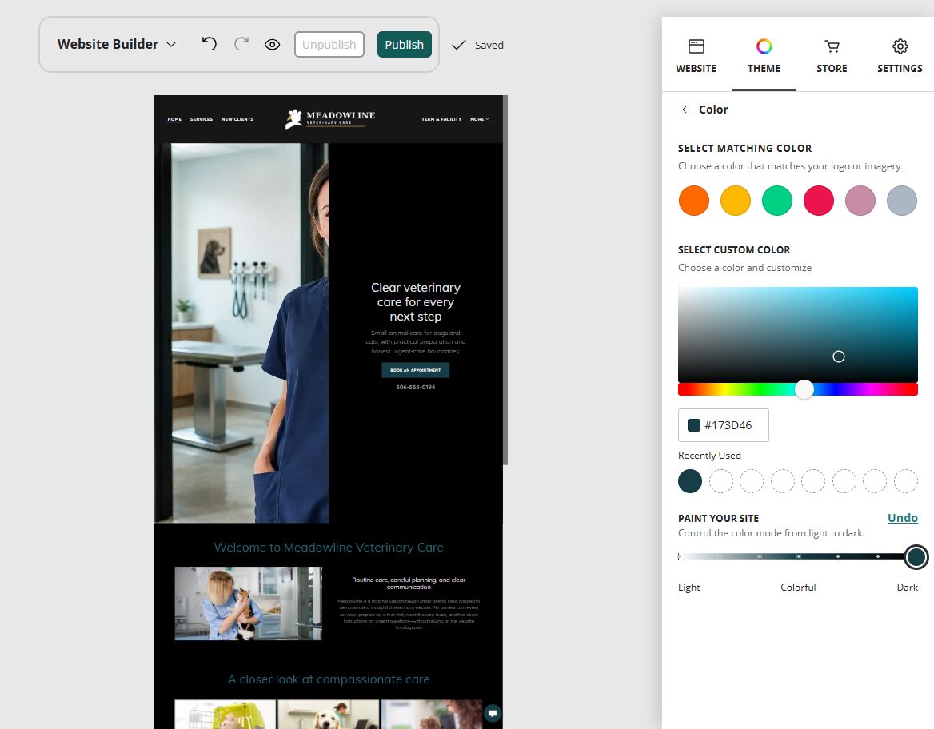Screen dimensions: 934x729
Task: Click the Book an Appointment button
Action: tap(416, 370)
